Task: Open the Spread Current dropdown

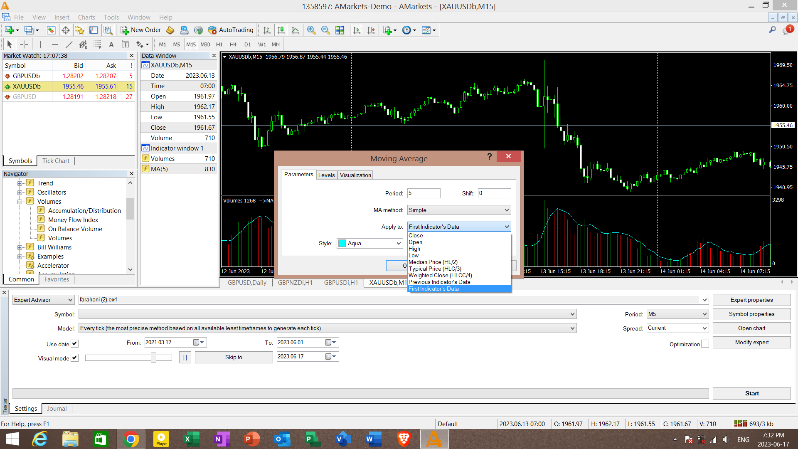Action: (677, 328)
